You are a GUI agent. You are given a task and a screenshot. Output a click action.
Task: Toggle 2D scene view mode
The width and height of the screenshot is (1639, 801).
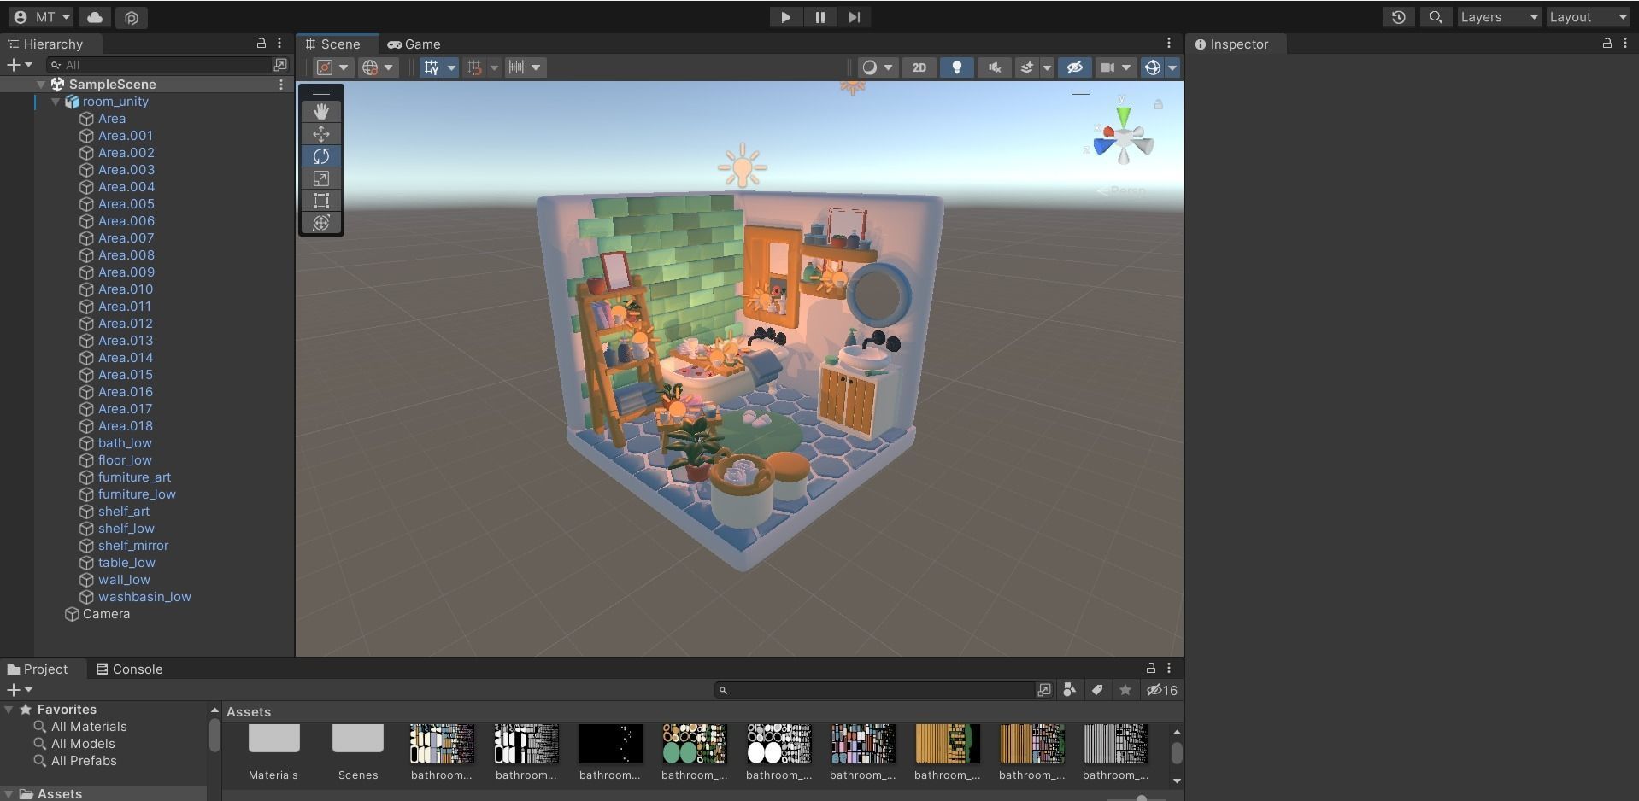click(919, 67)
